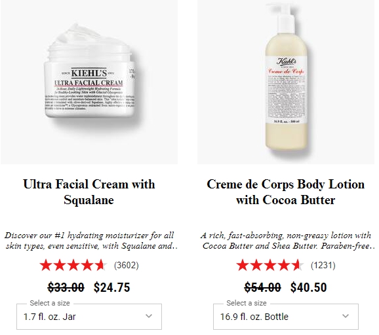Open the 1.7 fl. oz. Jar size dropdown

[x=89, y=317]
